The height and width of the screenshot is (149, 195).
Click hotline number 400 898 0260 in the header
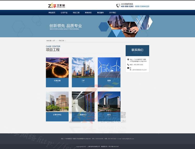pyautogui.click(x=127, y=6)
